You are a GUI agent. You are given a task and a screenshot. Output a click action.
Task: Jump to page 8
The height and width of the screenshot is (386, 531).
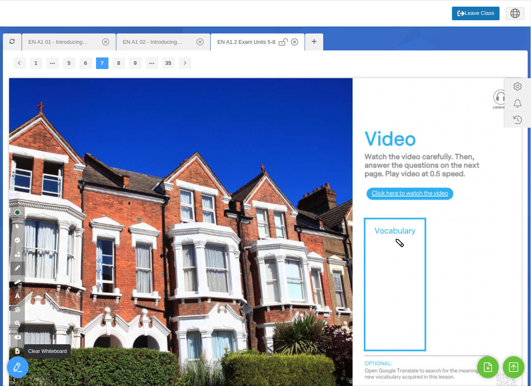pos(119,63)
